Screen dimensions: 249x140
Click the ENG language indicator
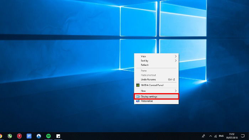point(221,136)
